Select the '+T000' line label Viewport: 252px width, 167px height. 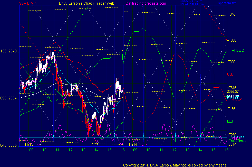click(231, 40)
